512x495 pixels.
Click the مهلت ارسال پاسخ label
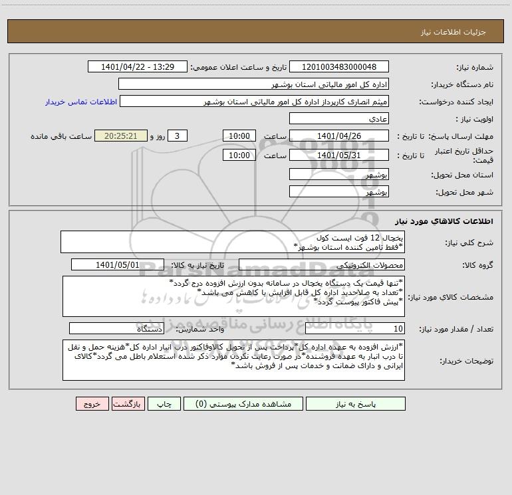pyautogui.click(x=461, y=136)
